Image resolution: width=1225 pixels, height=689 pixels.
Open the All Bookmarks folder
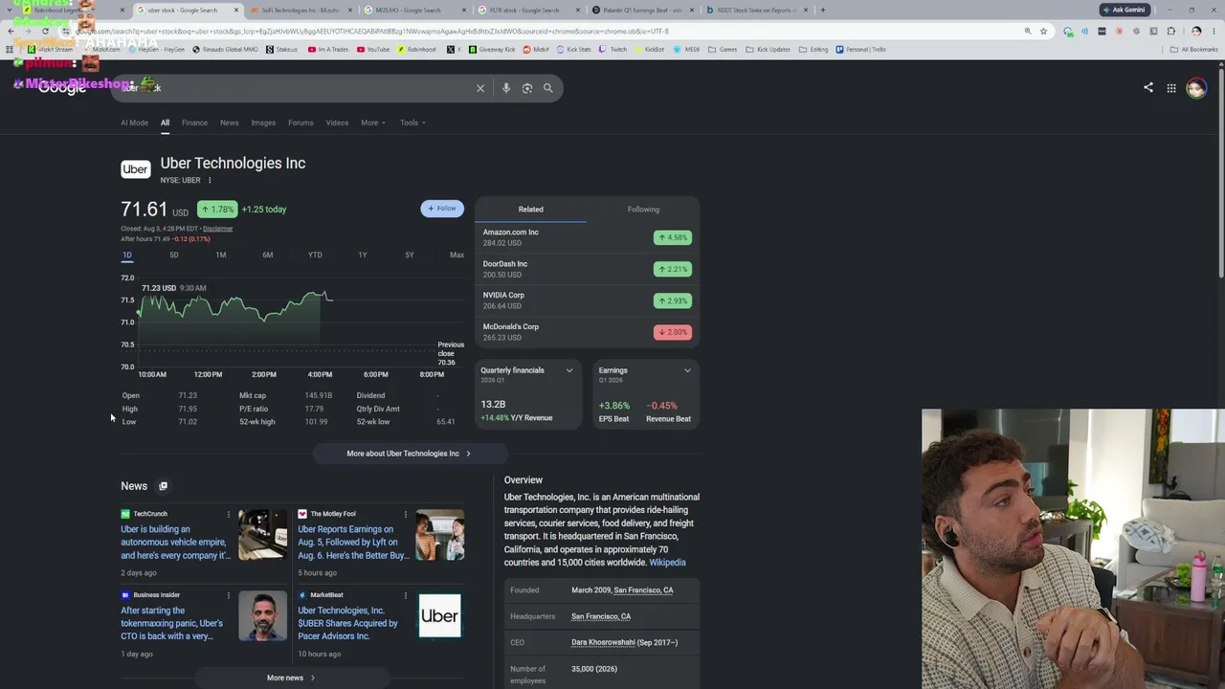click(x=1194, y=49)
